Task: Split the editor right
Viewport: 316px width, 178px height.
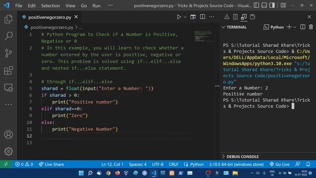Action: 202,17
